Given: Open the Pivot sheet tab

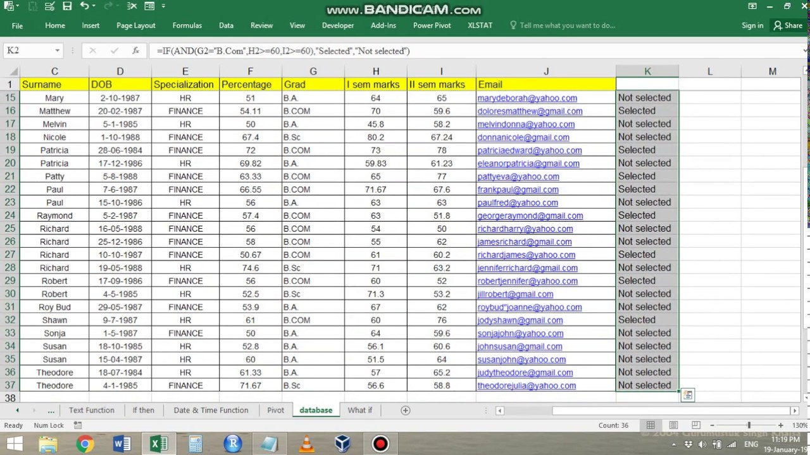Looking at the screenshot, I should pos(275,410).
